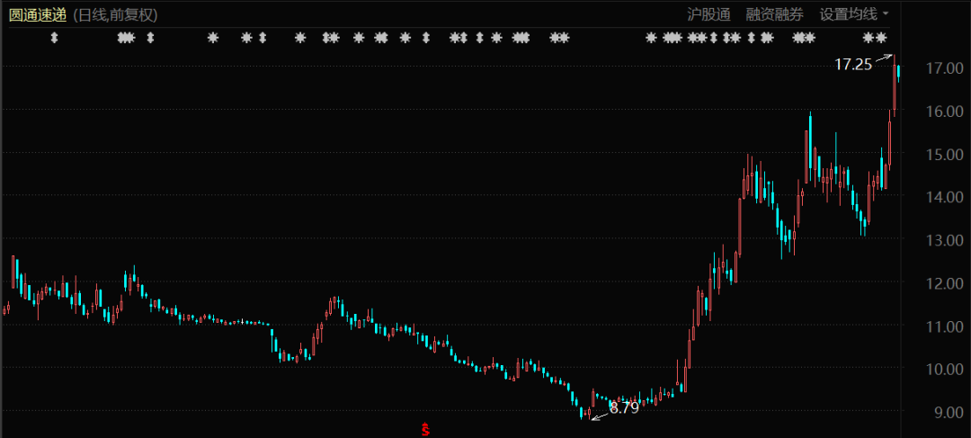Select the last cyan candle at far right
The image size is (971, 438).
898,73
